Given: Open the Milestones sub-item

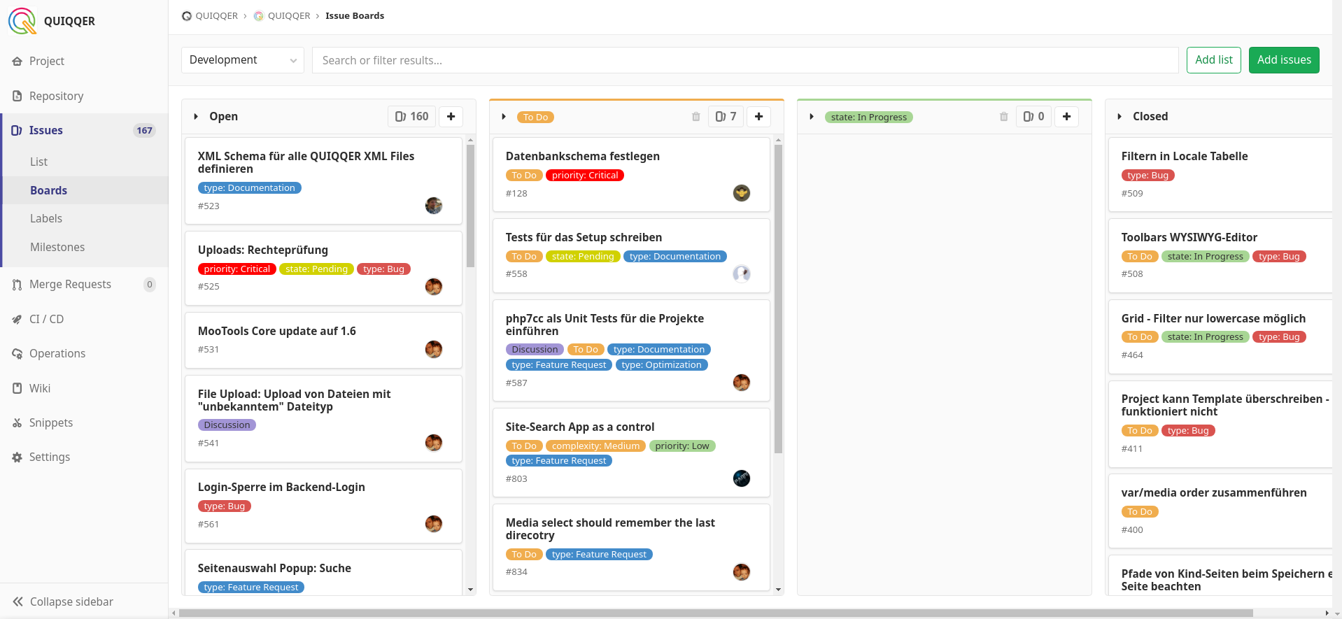Looking at the screenshot, I should (x=57, y=247).
